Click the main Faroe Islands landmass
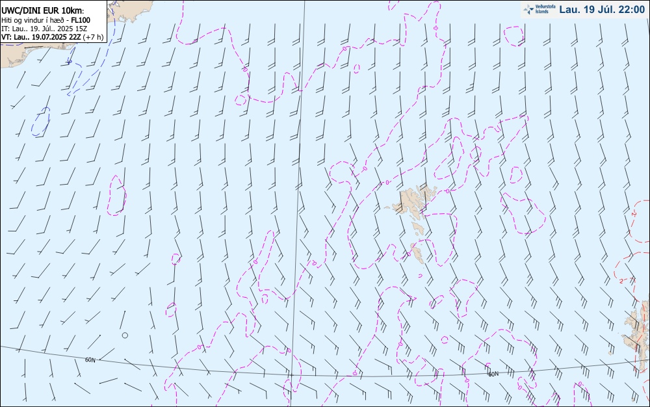Screen dimensions: 650x407 pyautogui.click(x=411, y=200)
